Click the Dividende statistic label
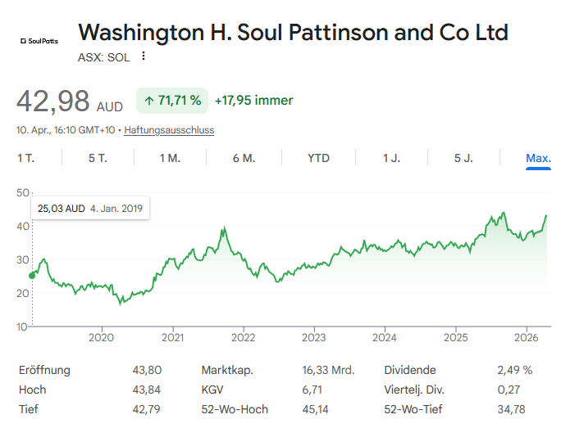561x428 pixels. coord(410,370)
